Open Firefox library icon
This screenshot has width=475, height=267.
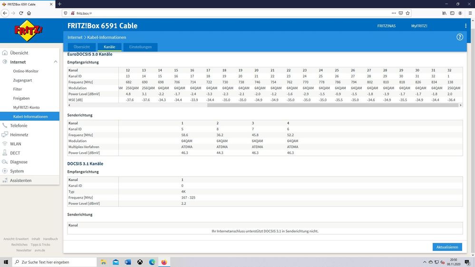(x=444, y=13)
